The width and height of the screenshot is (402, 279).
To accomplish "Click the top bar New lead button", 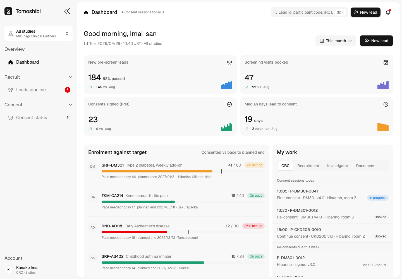I will point(365,12).
